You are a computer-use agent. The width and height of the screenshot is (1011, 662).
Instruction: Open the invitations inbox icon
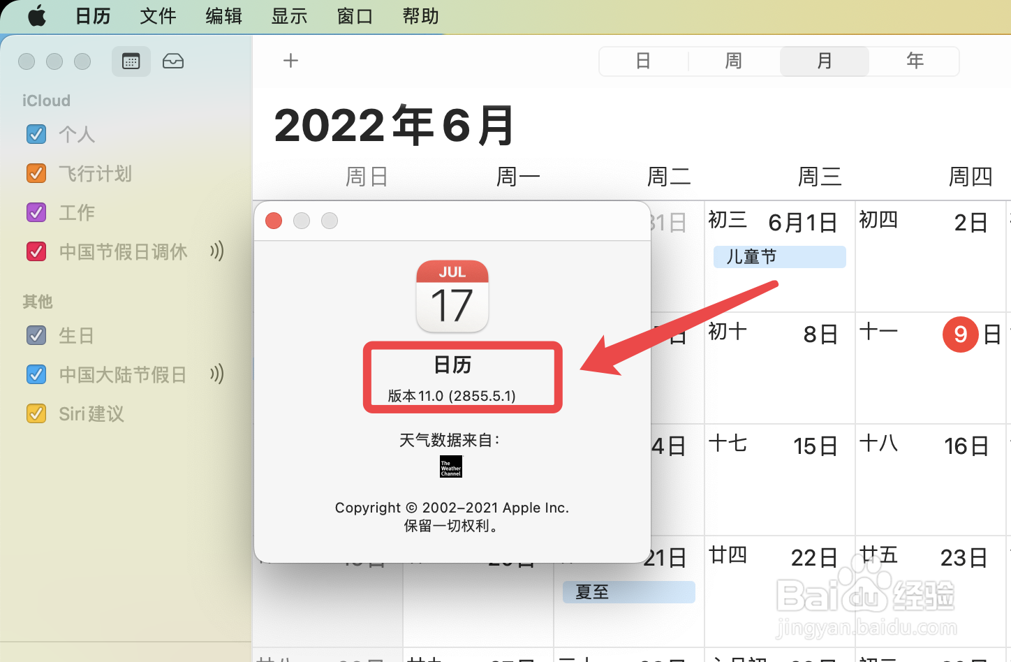173,61
